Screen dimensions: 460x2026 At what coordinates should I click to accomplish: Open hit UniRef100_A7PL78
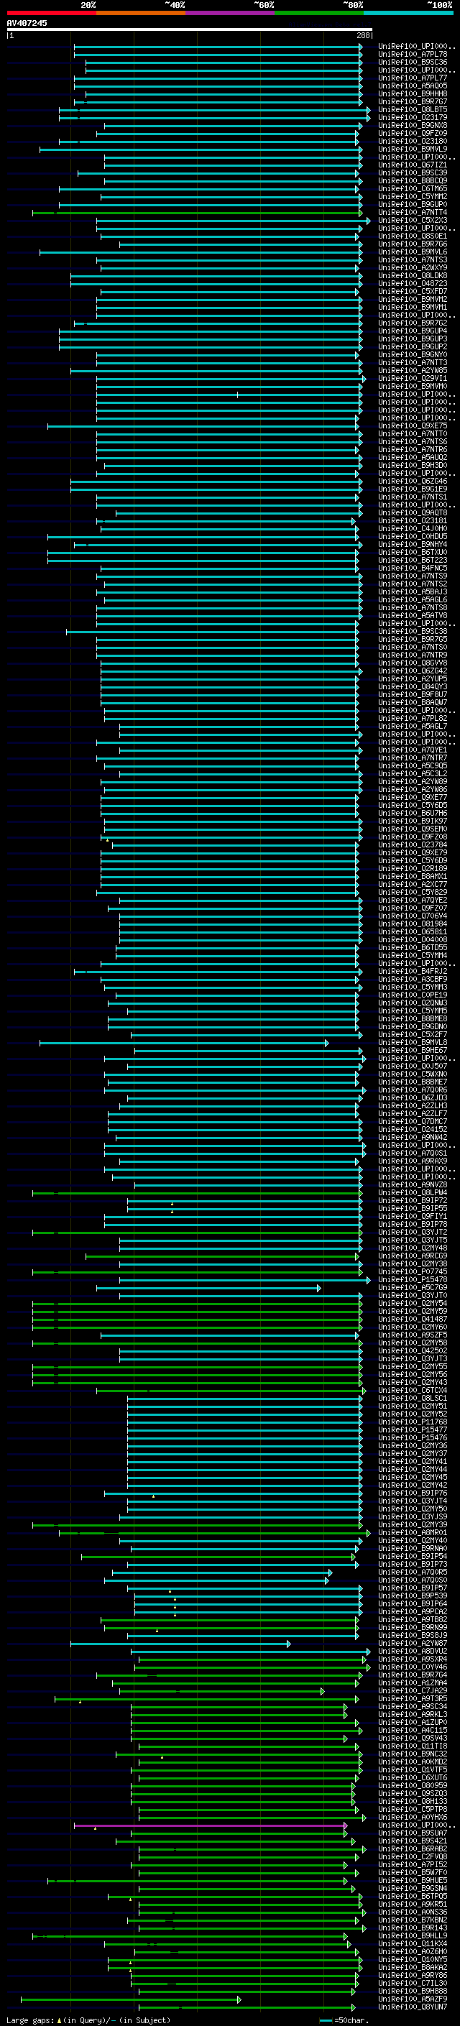pos(413,55)
